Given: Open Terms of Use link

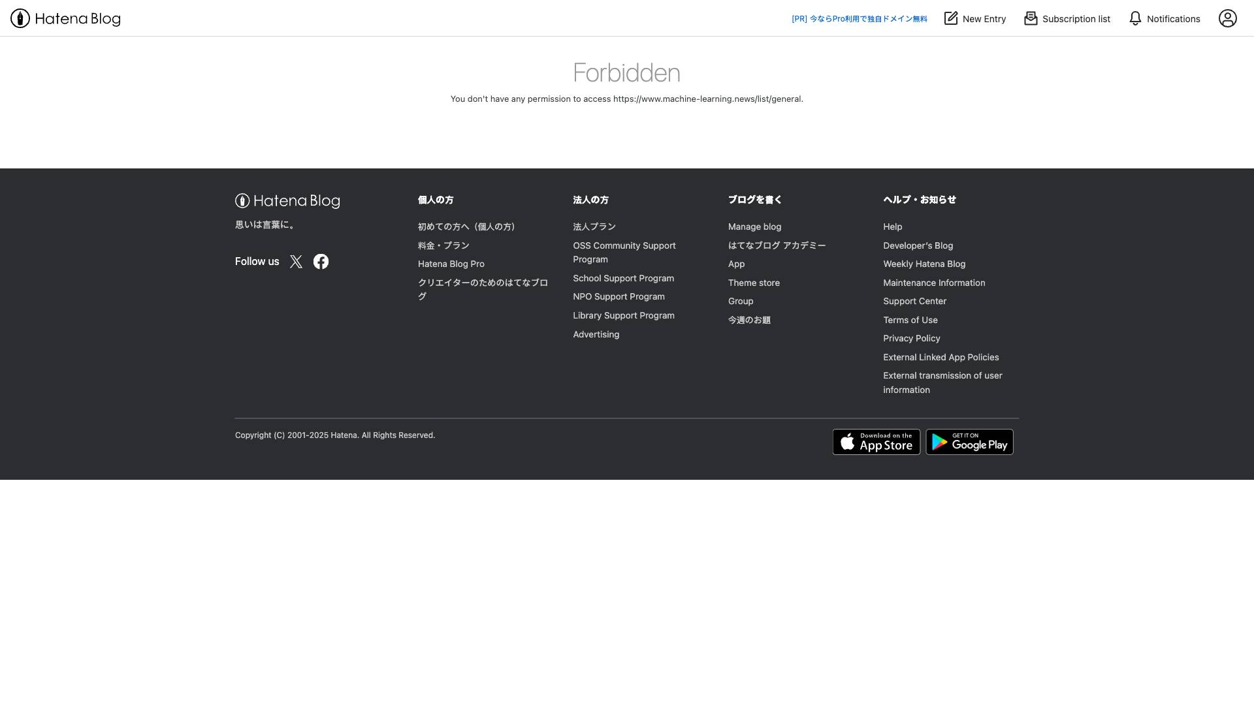Looking at the screenshot, I should pos(910,320).
